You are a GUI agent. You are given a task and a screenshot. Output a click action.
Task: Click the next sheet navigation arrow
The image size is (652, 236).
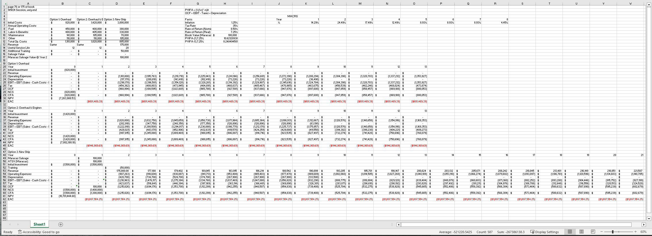click(x=18, y=225)
